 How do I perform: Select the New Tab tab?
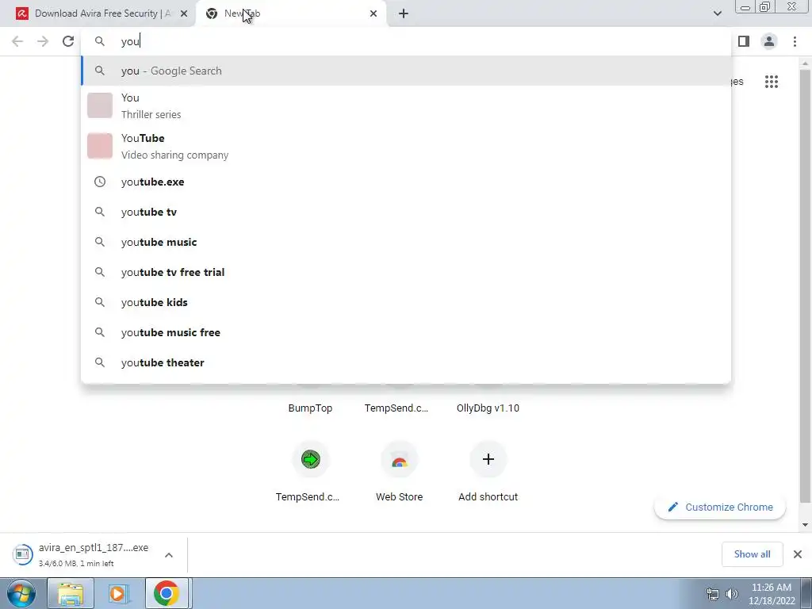coord(291,13)
